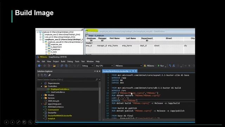Open Solution Explorer properties wrench icon
Viewport: 225px width, 127px height.
50,75
